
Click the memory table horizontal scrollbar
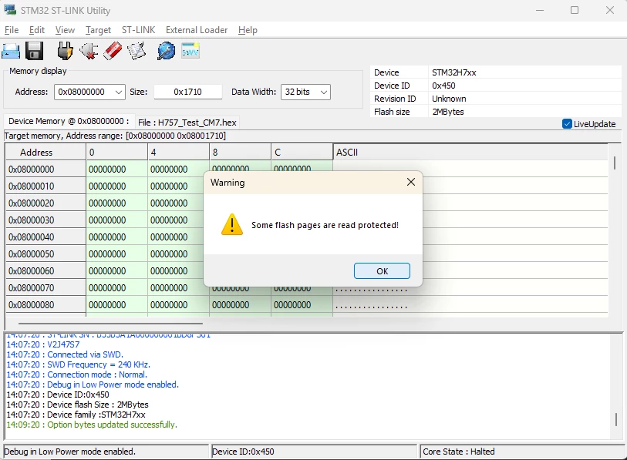click(x=110, y=323)
